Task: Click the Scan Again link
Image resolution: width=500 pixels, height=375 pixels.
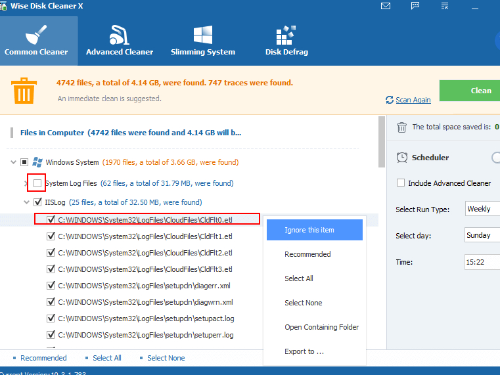Action: click(x=413, y=100)
